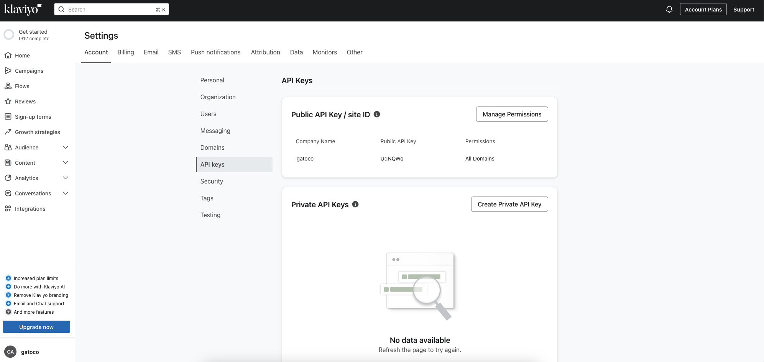Click Manage Permissions button
764x362 pixels.
tap(512, 114)
